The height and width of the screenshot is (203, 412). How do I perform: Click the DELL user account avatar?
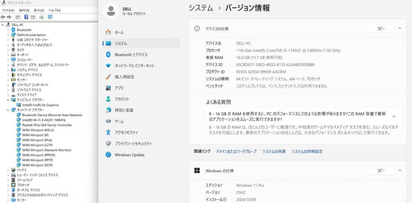(x=111, y=11)
